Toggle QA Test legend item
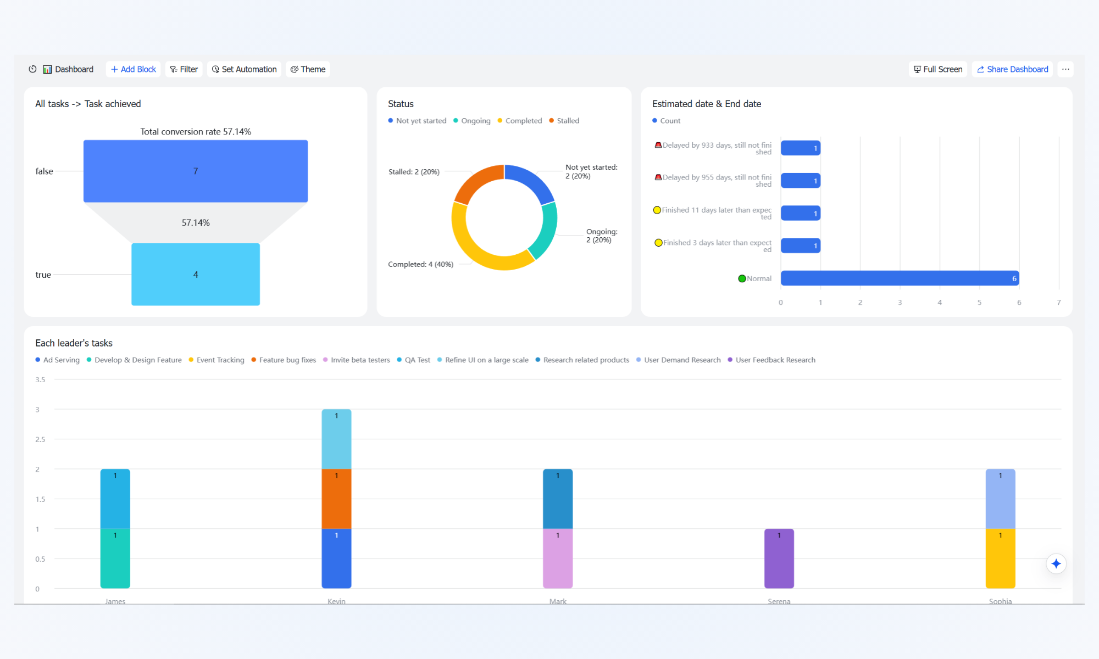1099x659 pixels. point(413,360)
